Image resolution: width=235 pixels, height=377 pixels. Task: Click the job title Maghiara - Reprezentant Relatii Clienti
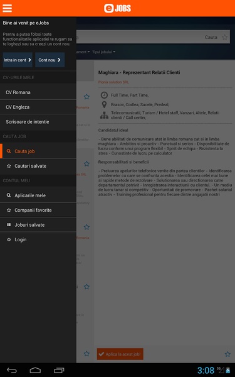coord(139,73)
